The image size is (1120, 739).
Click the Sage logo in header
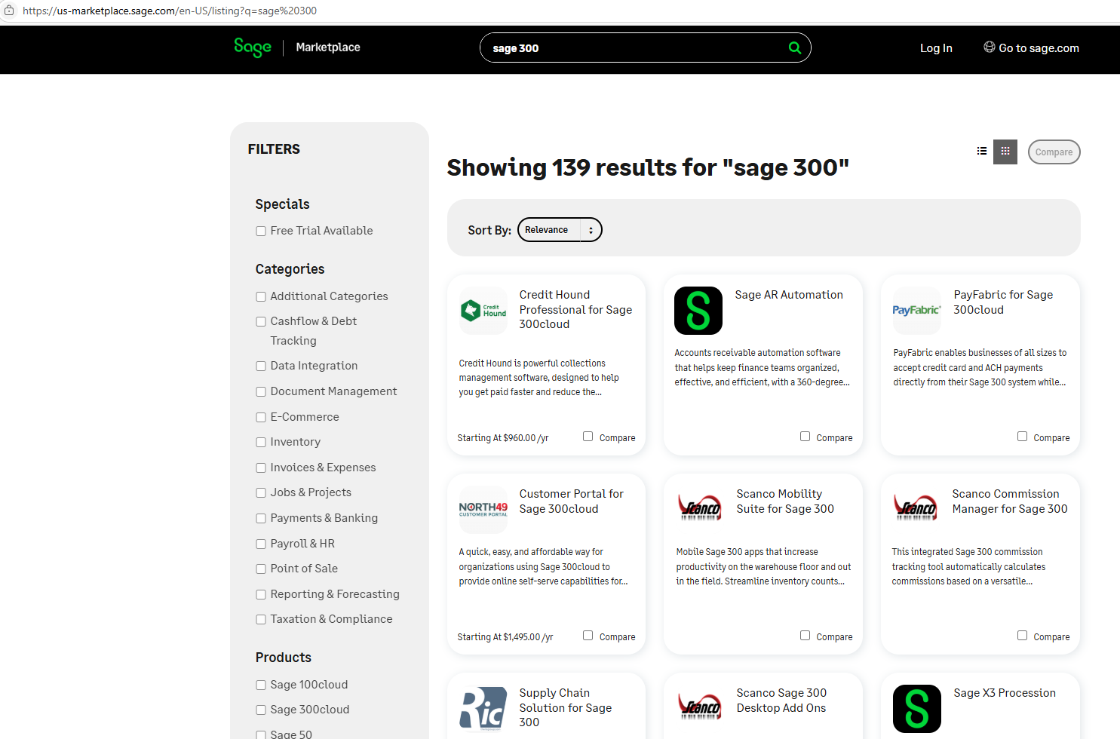(x=253, y=48)
